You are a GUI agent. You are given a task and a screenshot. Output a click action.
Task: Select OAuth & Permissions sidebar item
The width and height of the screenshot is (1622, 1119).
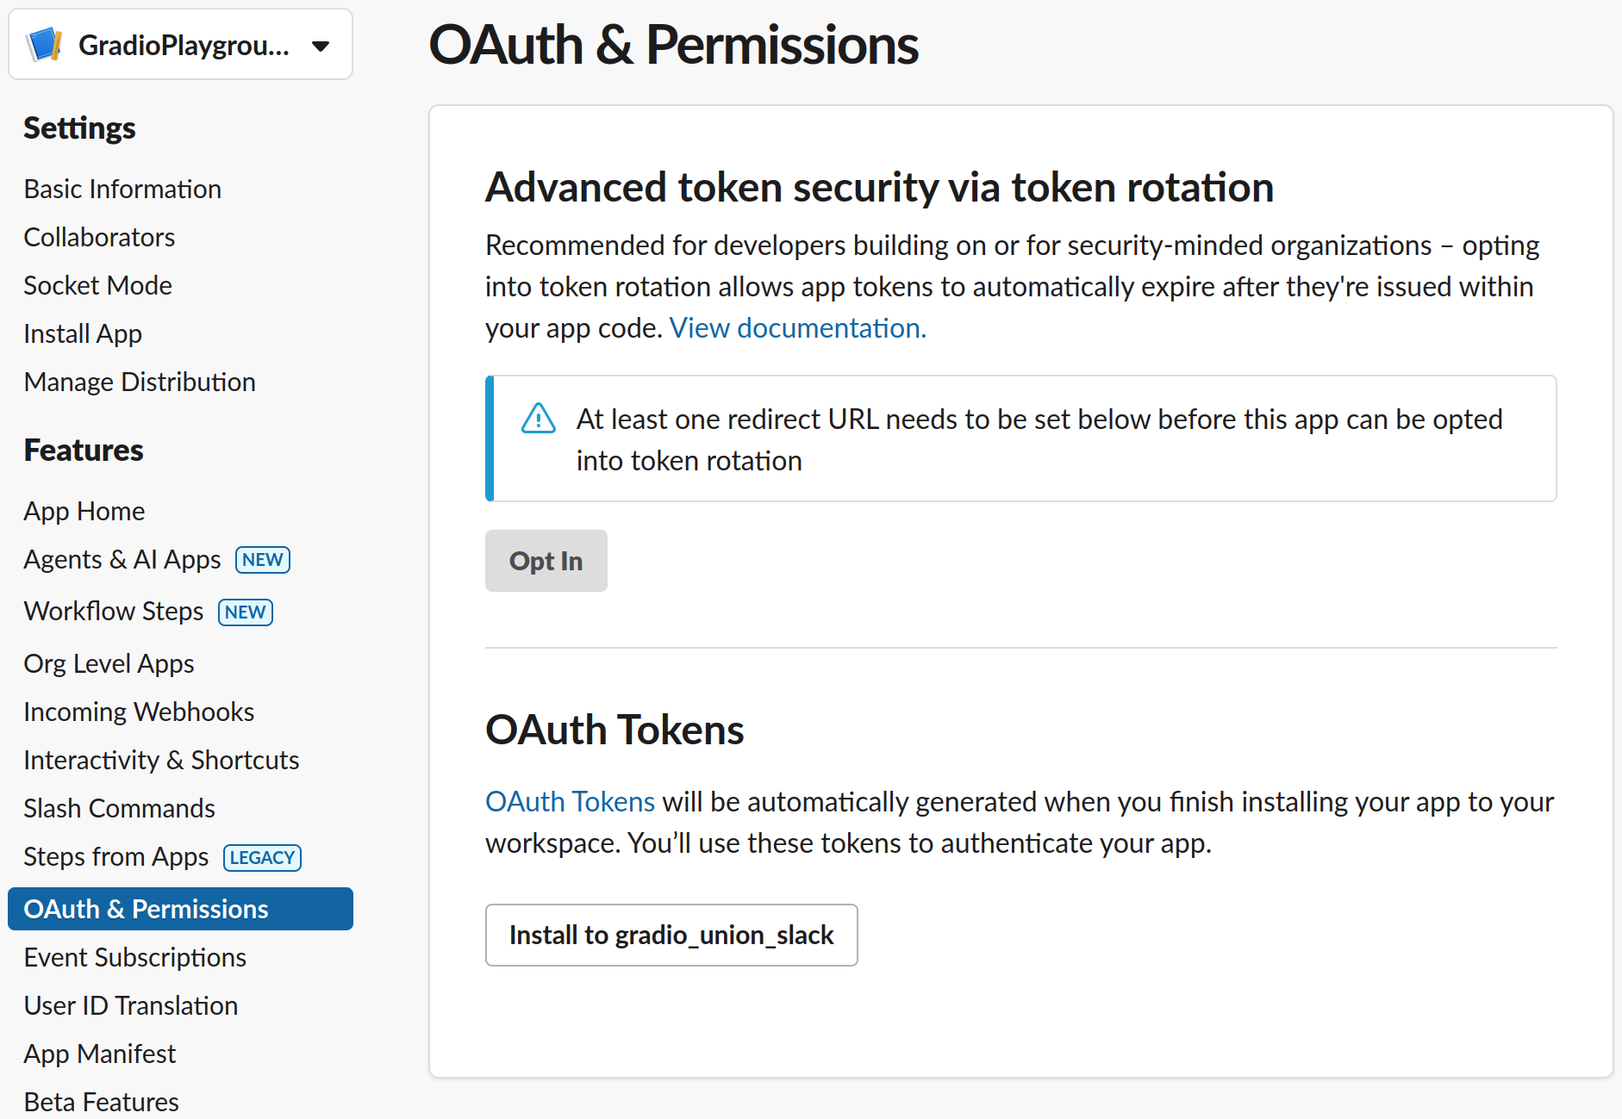point(146,909)
